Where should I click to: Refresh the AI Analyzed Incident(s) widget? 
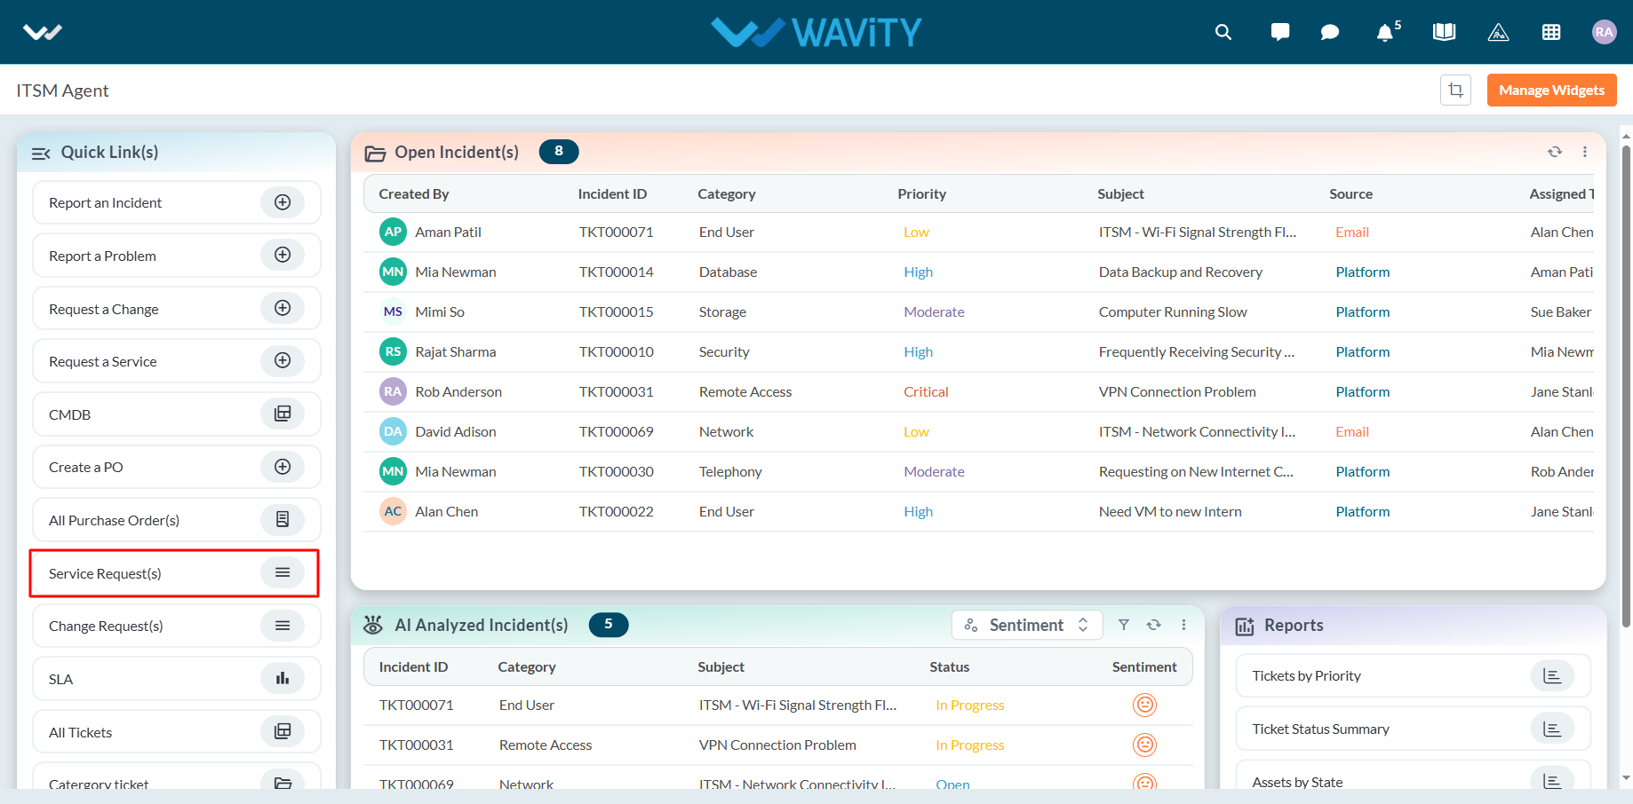pos(1154,625)
